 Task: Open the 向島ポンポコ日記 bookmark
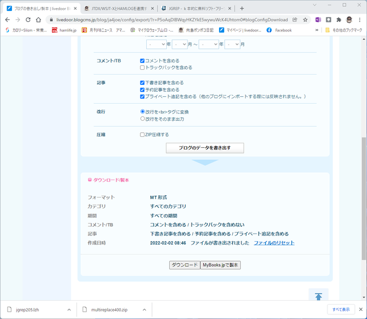(196, 30)
